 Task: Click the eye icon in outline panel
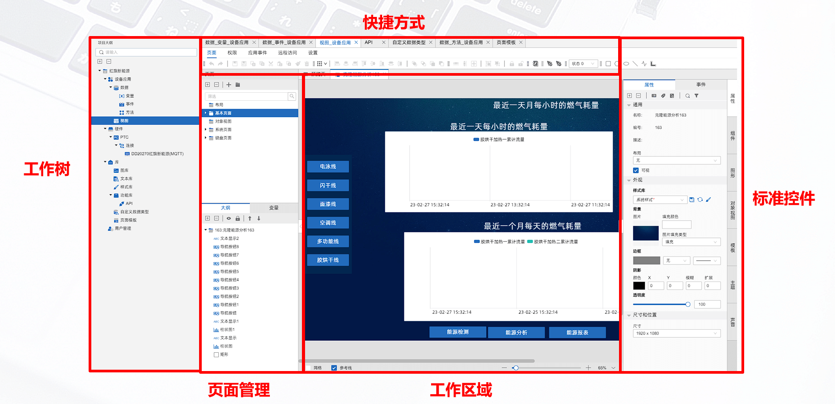pos(229,218)
